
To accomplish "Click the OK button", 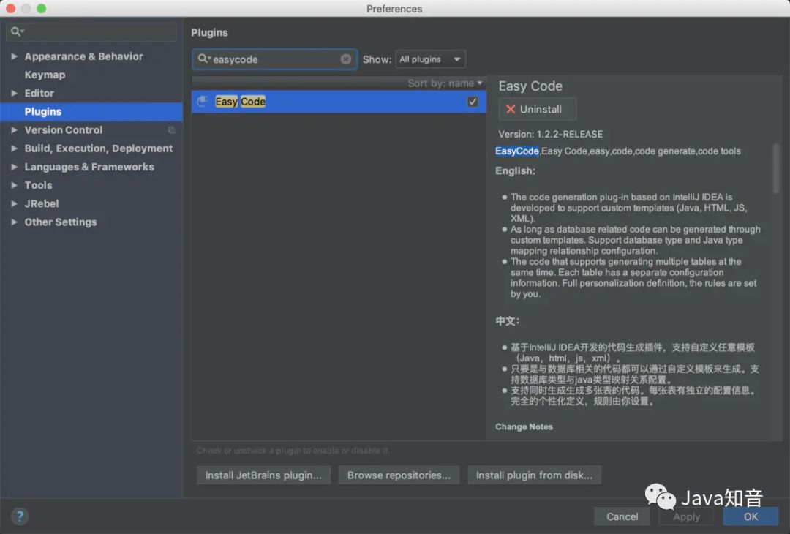I will point(750,516).
